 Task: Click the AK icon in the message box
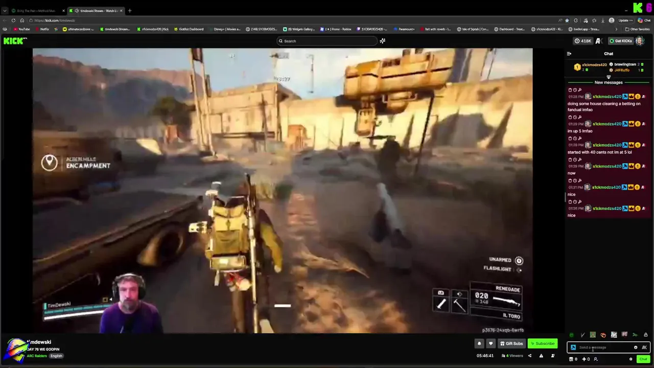click(644, 348)
